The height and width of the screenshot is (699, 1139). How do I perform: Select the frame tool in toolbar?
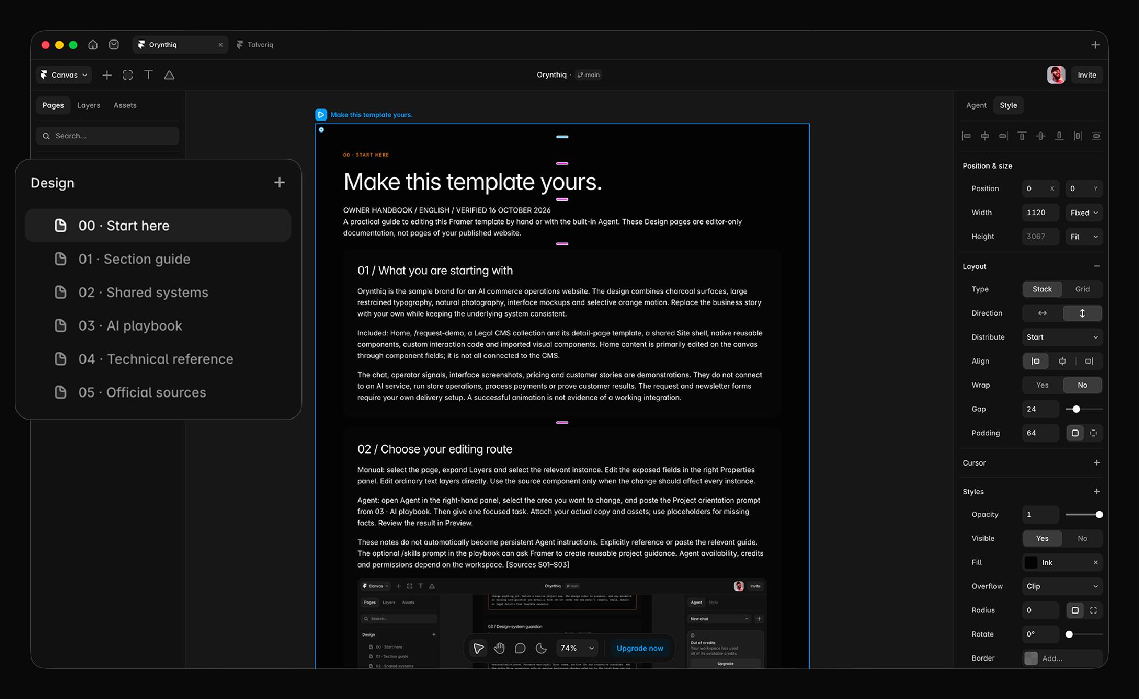click(128, 75)
